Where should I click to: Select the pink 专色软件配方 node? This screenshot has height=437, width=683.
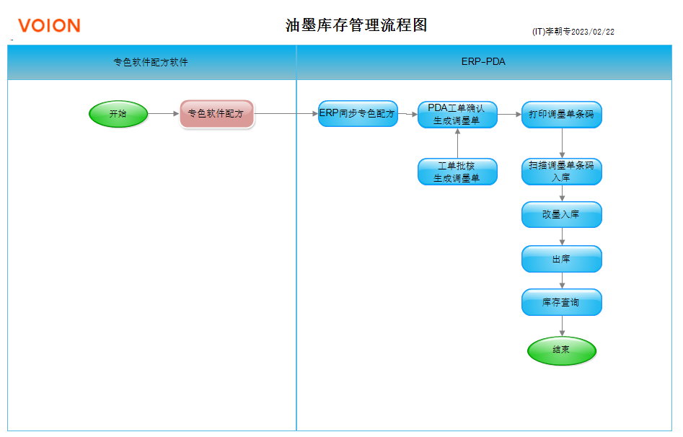coord(216,114)
